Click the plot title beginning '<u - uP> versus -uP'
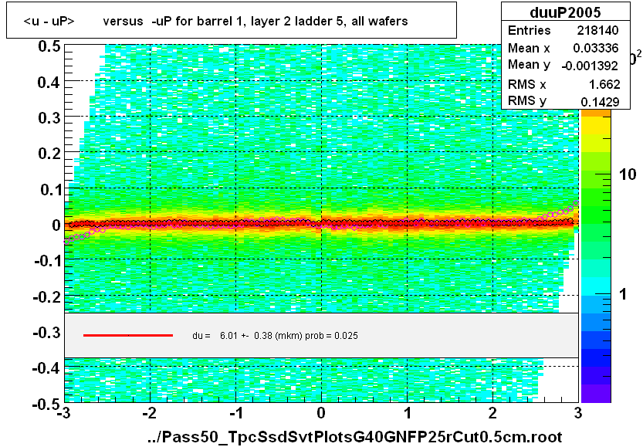The image size is (643, 447). coord(215,21)
